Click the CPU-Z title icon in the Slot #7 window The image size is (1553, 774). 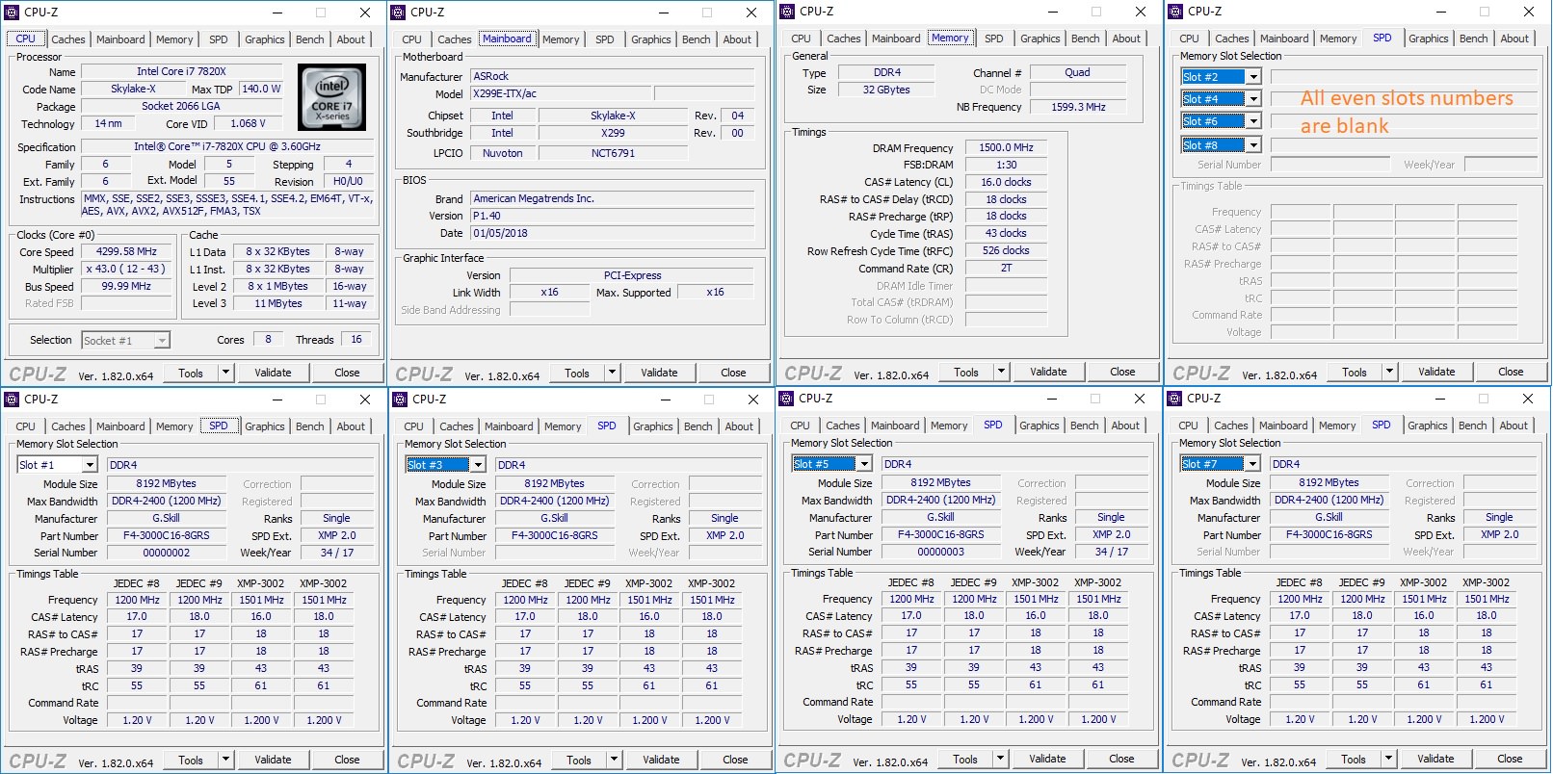click(1175, 398)
